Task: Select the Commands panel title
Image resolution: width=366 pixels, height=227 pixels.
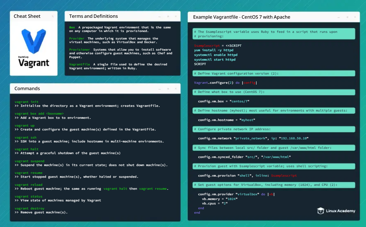Action: [27, 89]
